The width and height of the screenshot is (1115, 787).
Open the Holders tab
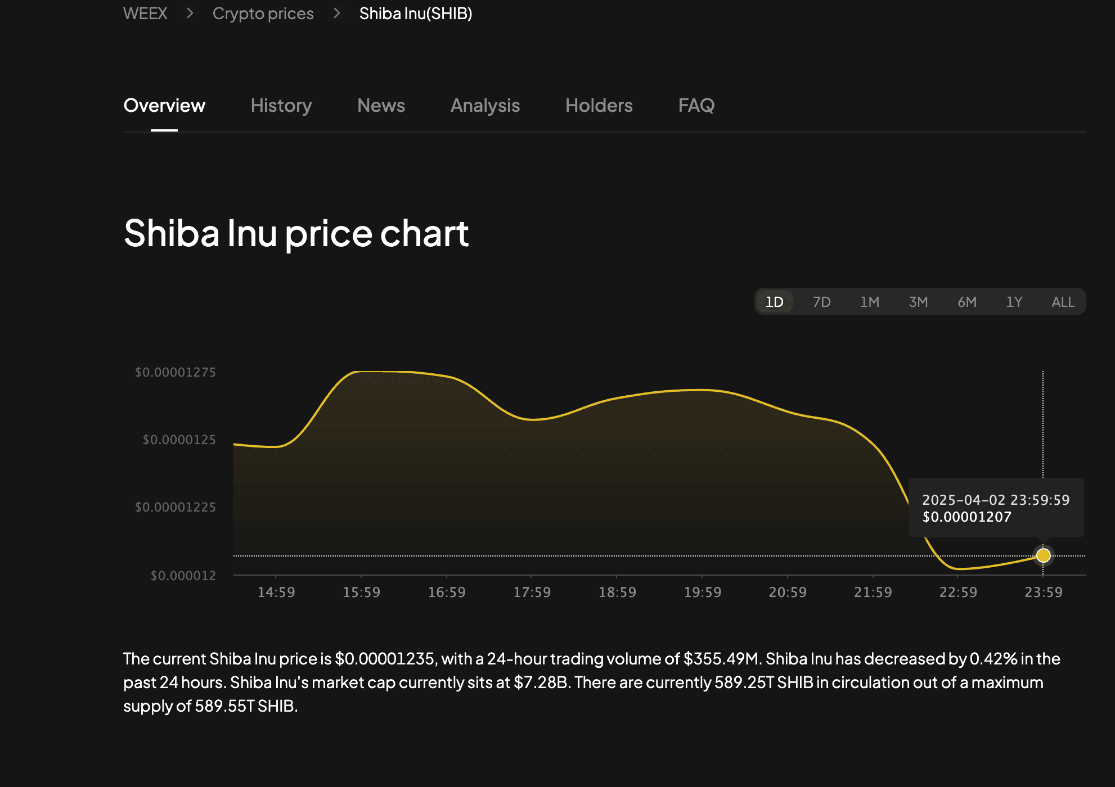pos(599,106)
